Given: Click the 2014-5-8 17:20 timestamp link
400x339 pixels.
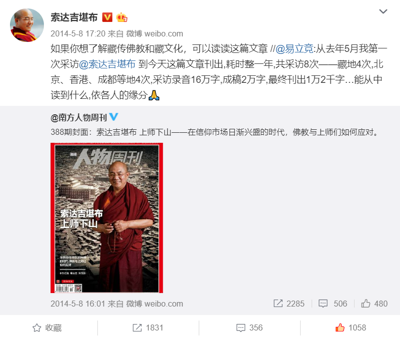Looking at the screenshot, I should click(78, 33).
